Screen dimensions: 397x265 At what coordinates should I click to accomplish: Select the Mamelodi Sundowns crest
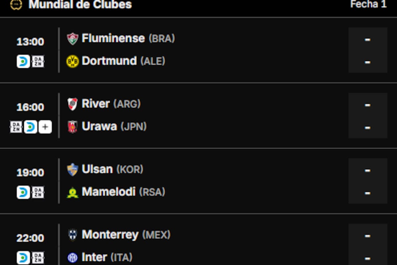[72, 191]
